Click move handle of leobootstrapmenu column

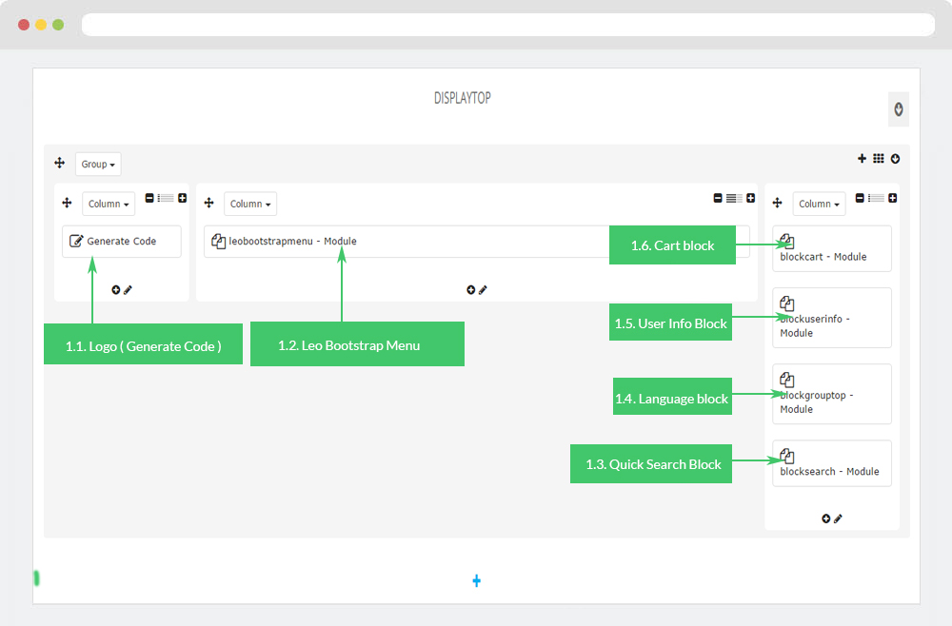pos(208,203)
